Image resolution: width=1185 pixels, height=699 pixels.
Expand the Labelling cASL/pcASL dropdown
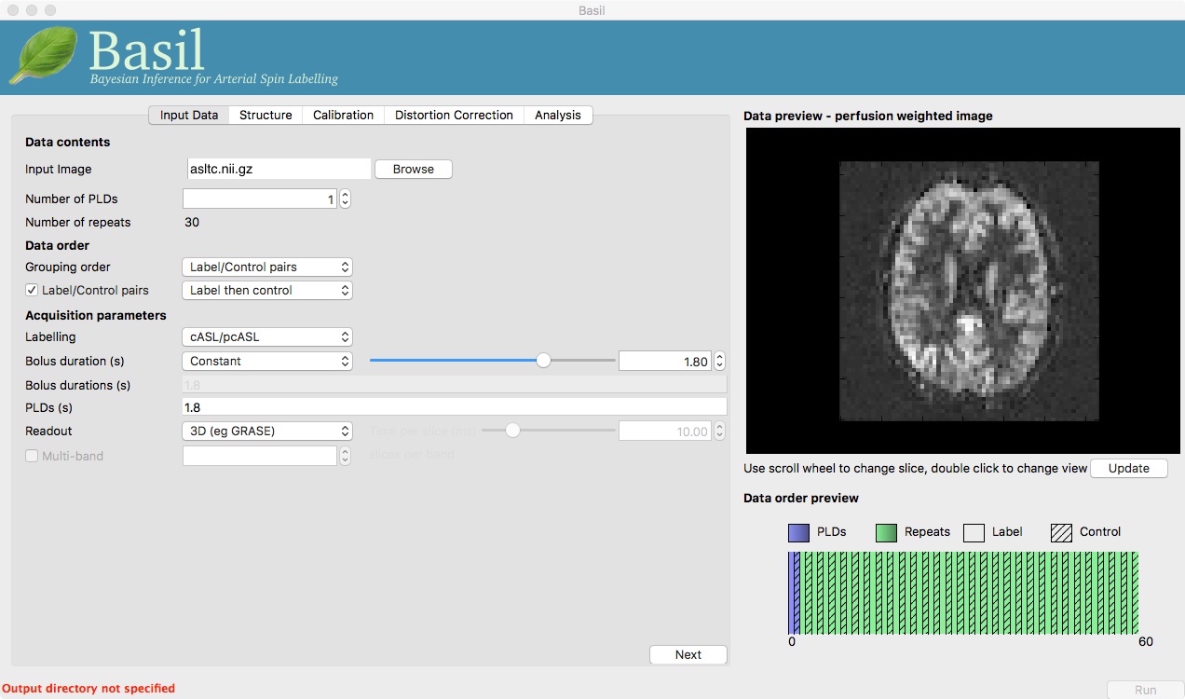click(x=267, y=336)
